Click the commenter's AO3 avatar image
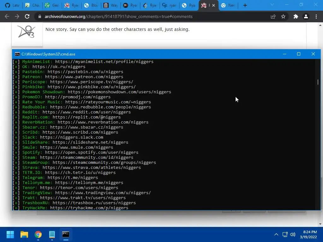 click(27, 32)
